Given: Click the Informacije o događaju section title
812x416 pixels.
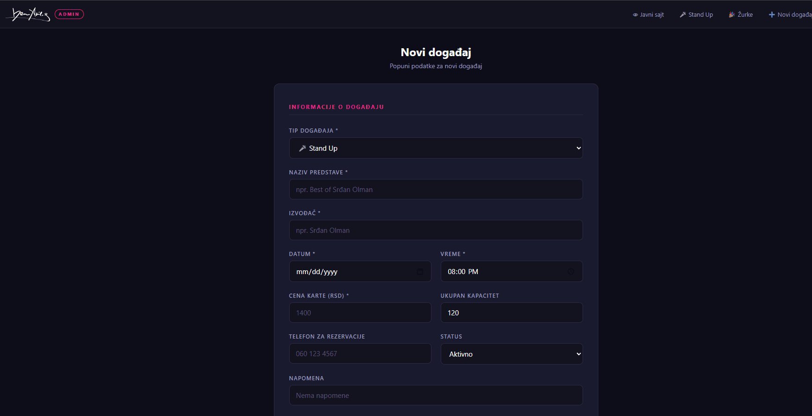Looking at the screenshot, I should 336,107.
